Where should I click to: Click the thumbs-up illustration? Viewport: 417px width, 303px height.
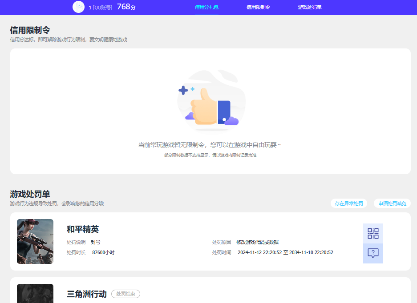pos(211,101)
